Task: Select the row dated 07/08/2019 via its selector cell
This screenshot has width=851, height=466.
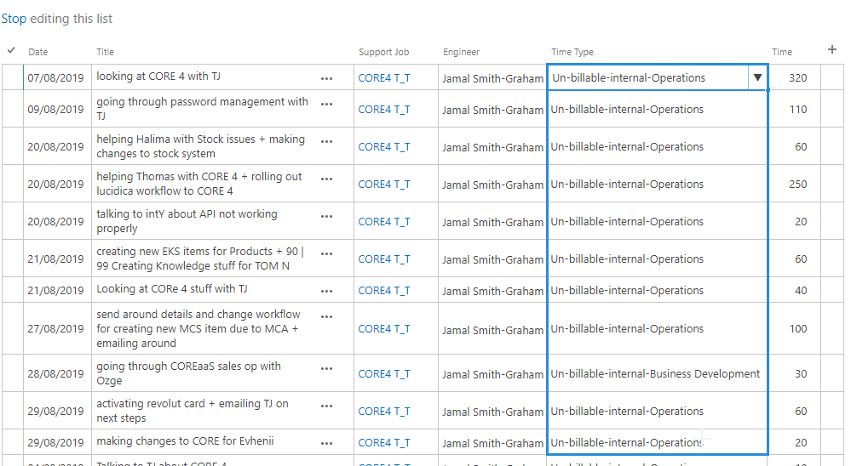Action: pos(13,77)
